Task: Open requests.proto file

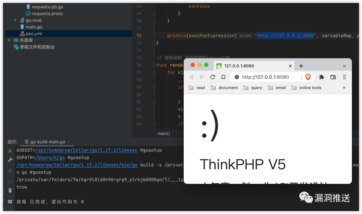Action: coord(47,14)
